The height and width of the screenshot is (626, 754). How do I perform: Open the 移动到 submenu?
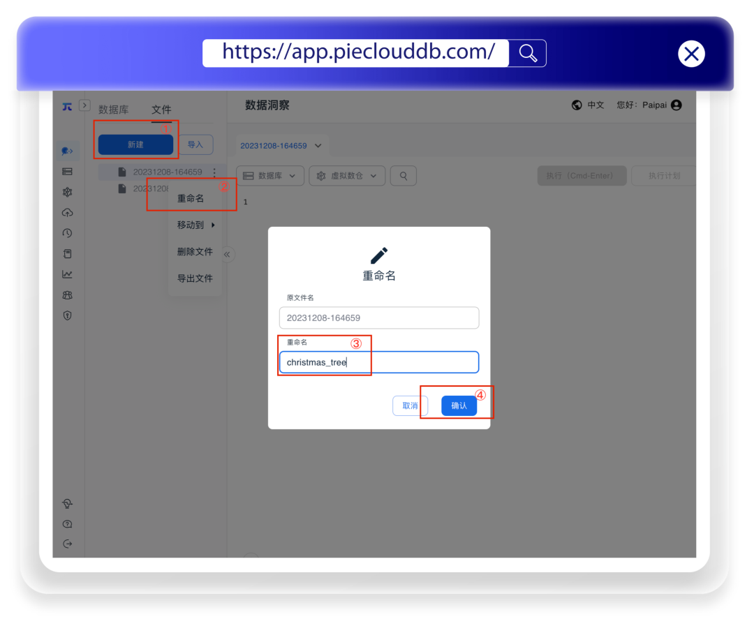[195, 225]
